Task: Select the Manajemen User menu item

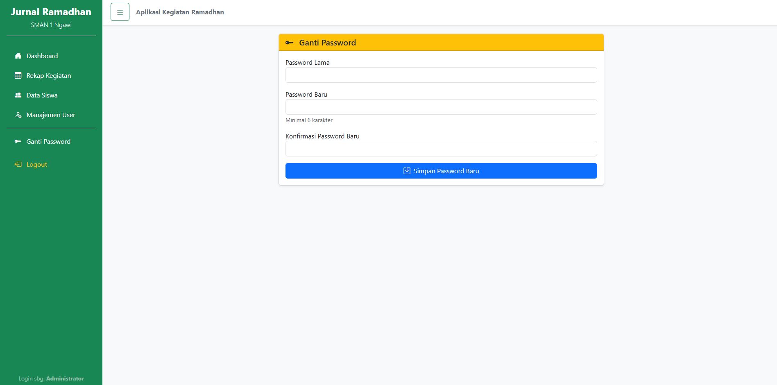Action: [x=51, y=115]
